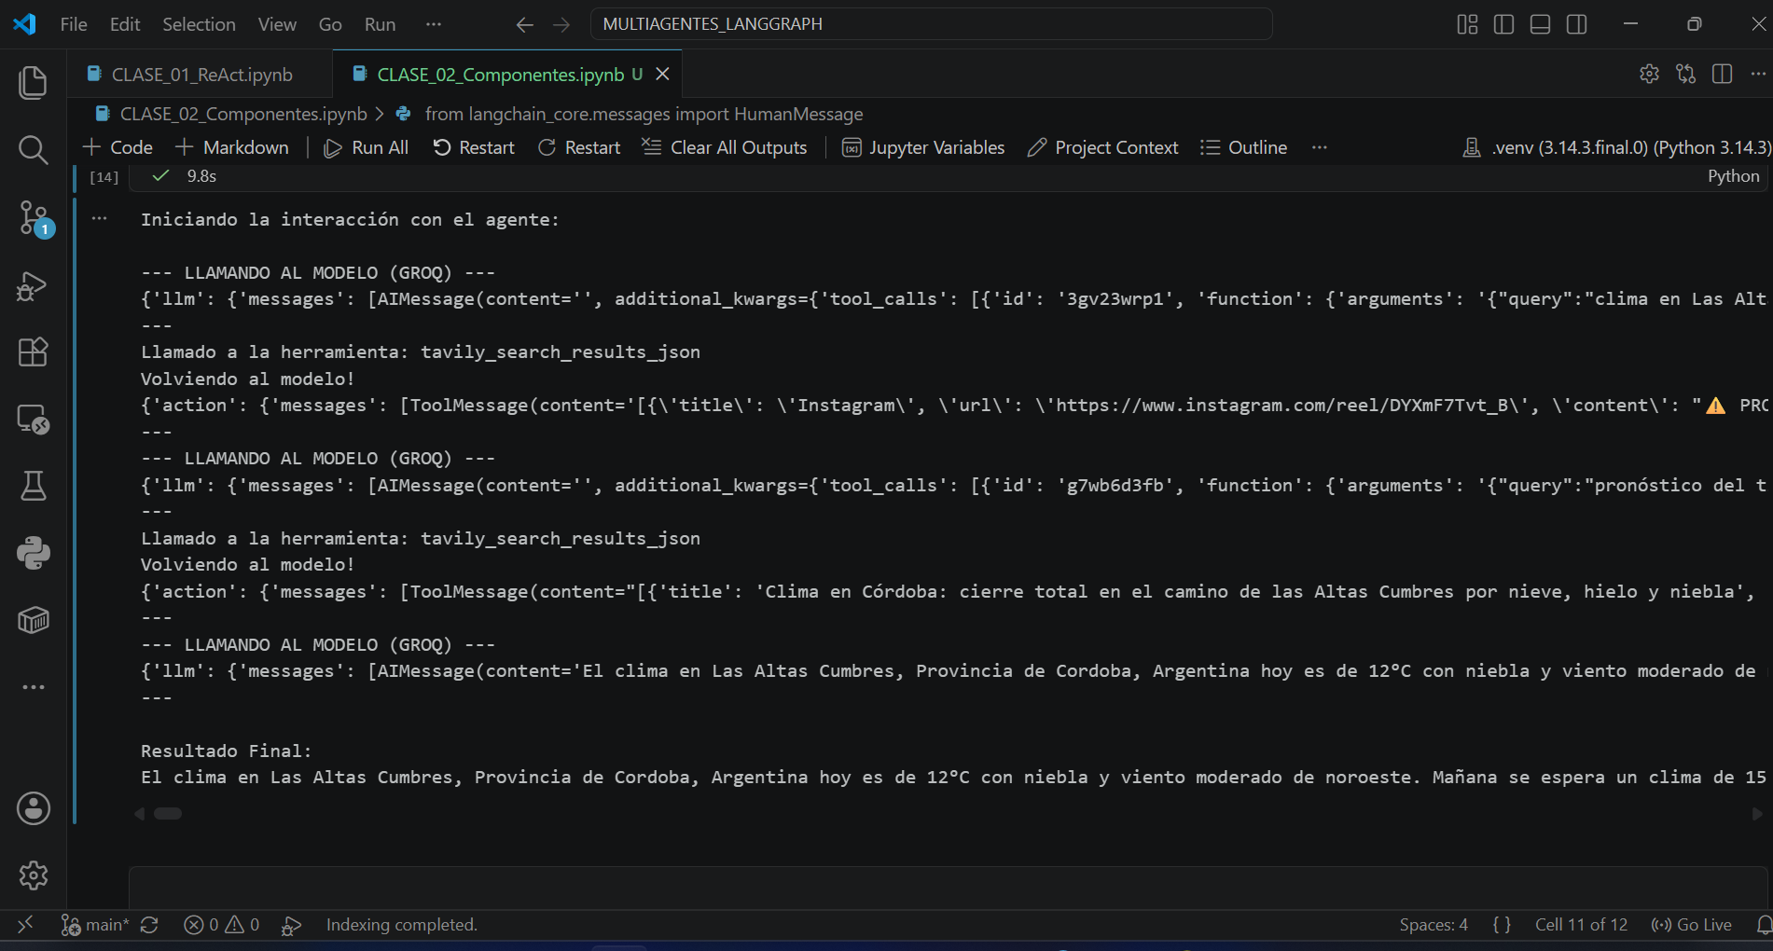
Task: Clear All Outputs in notebook
Action: point(725,147)
